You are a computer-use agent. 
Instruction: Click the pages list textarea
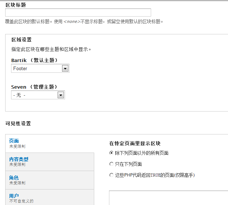click(169, 198)
